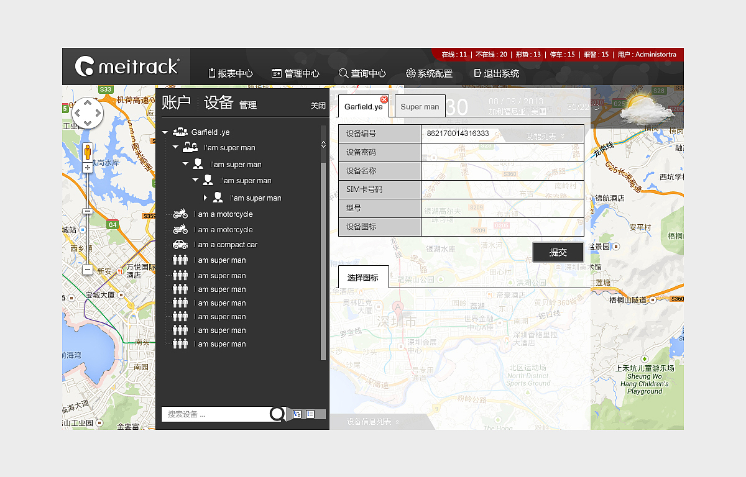Switch to the Super man tab
The width and height of the screenshot is (746, 477).
click(420, 106)
